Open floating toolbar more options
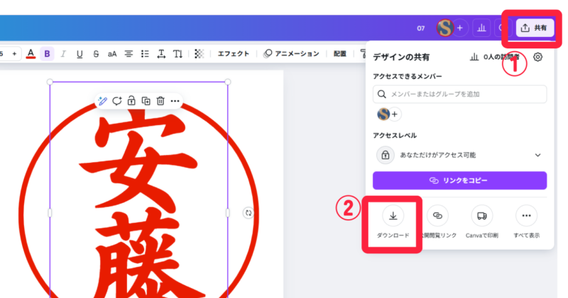 [x=175, y=101]
